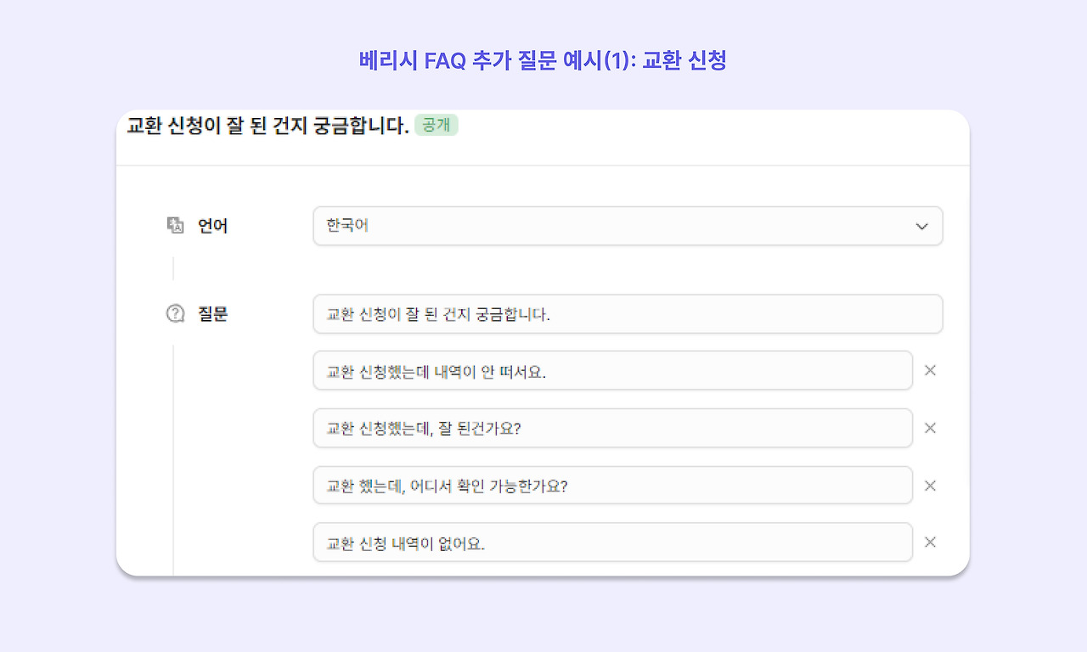The image size is (1087, 652).
Task: Remove the question '교환 신청했는데 내역이 안 떠서요.'
Action: (930, 370)
